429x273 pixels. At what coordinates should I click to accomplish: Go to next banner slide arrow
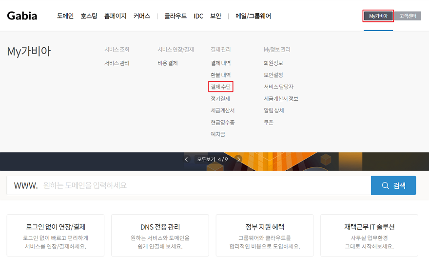[238, 159]
